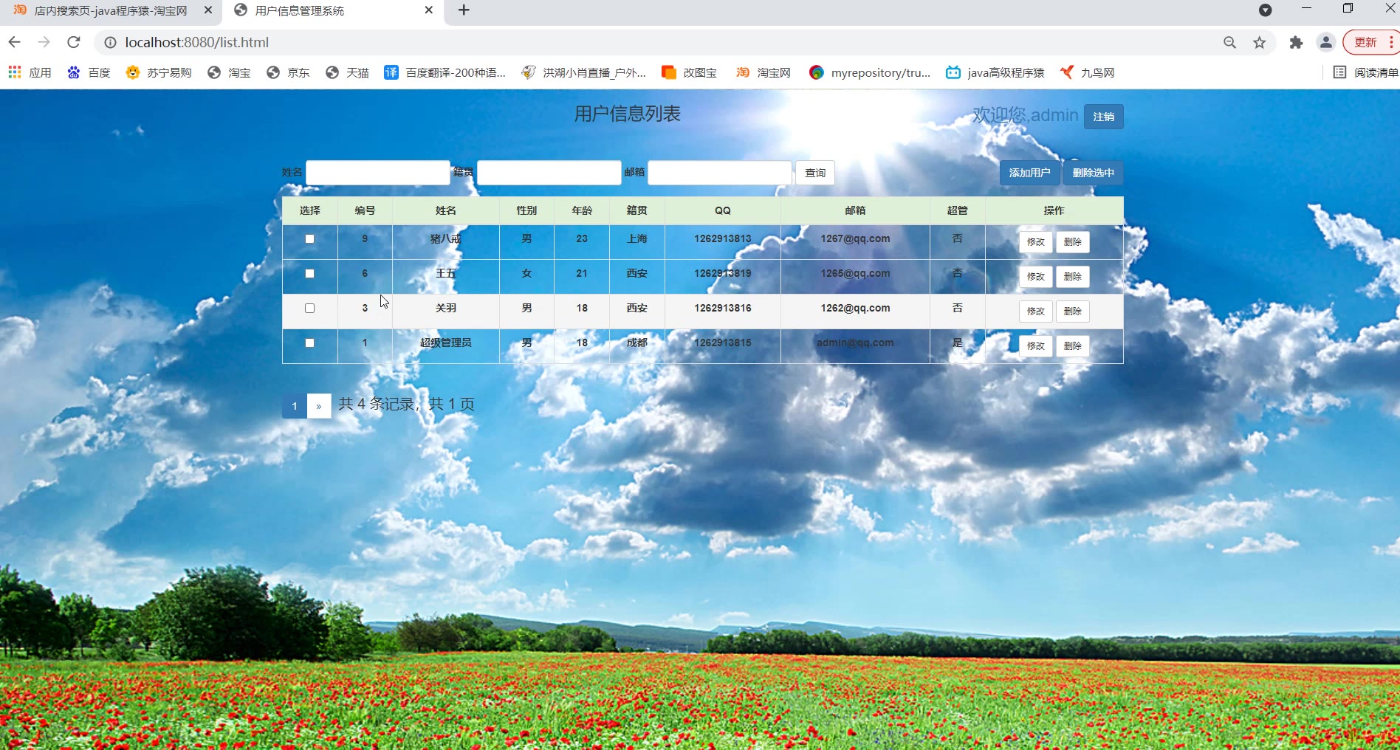Go back with the browser back arrow
This screenshot has height=750, width=1400.
click(14, 42)
